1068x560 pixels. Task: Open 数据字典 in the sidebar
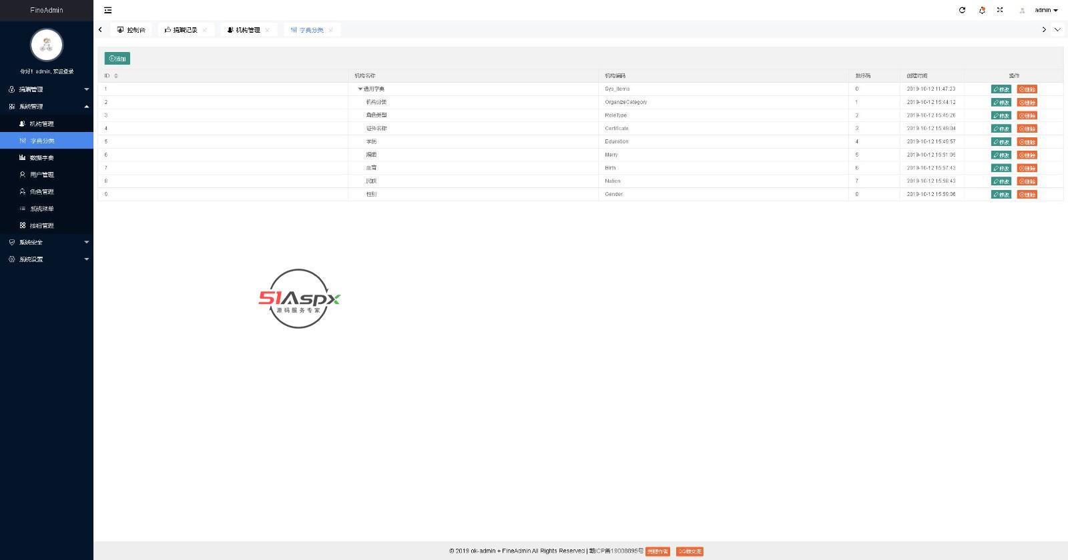(47, 157)
